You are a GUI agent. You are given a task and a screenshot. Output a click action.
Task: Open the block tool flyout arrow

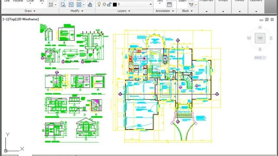click(x=196, y=5)
